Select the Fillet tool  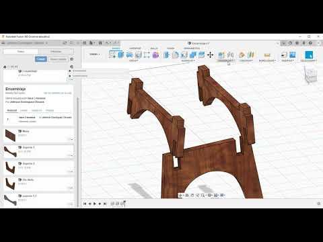click(176, 54)
